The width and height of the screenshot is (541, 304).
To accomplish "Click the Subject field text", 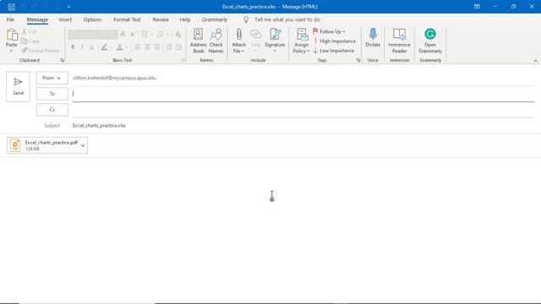I will pyautogui.click(x=99, y=126).
